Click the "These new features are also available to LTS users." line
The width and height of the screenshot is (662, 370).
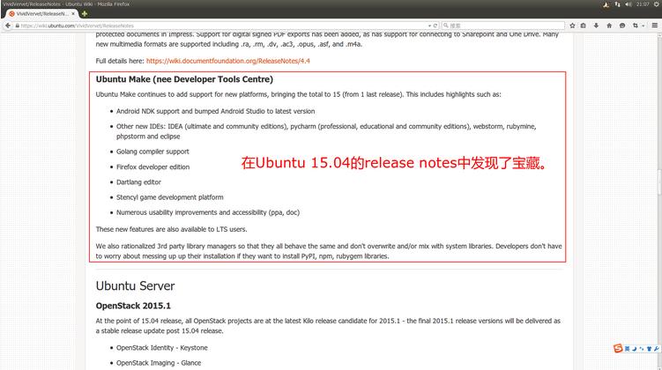171,230
